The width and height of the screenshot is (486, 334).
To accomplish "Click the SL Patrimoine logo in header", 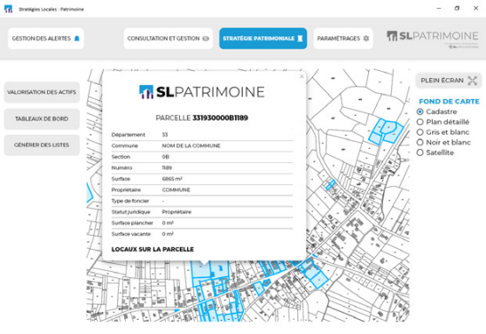I will [x=433, y=38].
